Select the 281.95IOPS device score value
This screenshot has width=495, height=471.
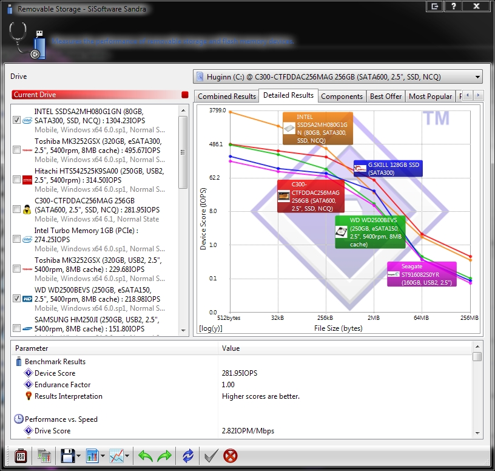pos(239,373)
